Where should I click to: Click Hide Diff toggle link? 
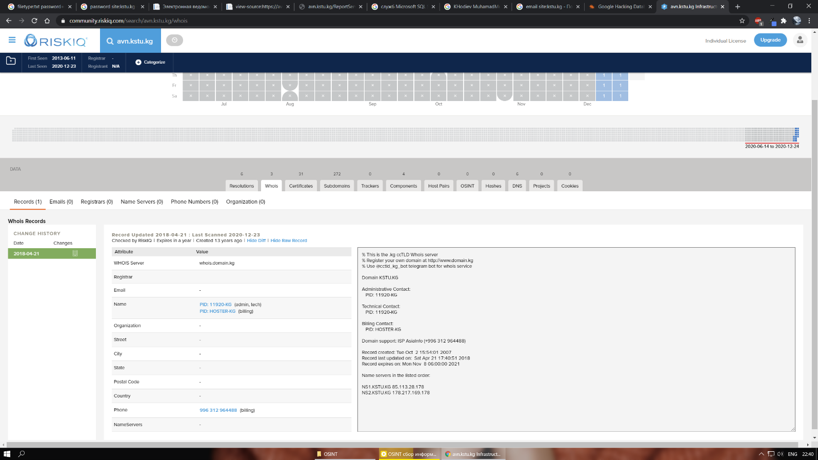[x=256, y=241]
